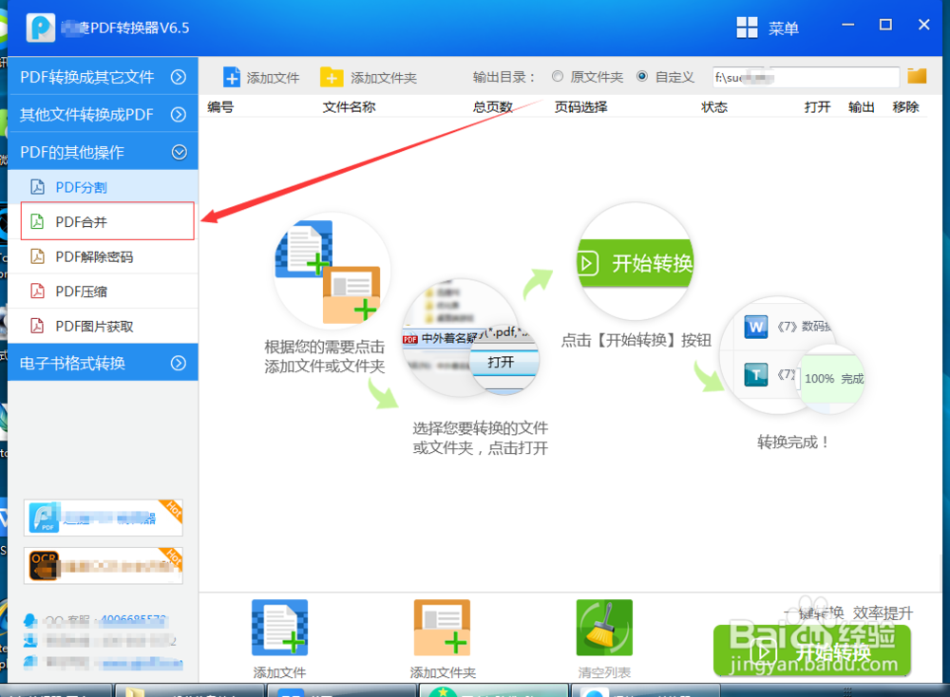Click the output directory path field
Screen dimensions: 950x697
tap(806, 77)
